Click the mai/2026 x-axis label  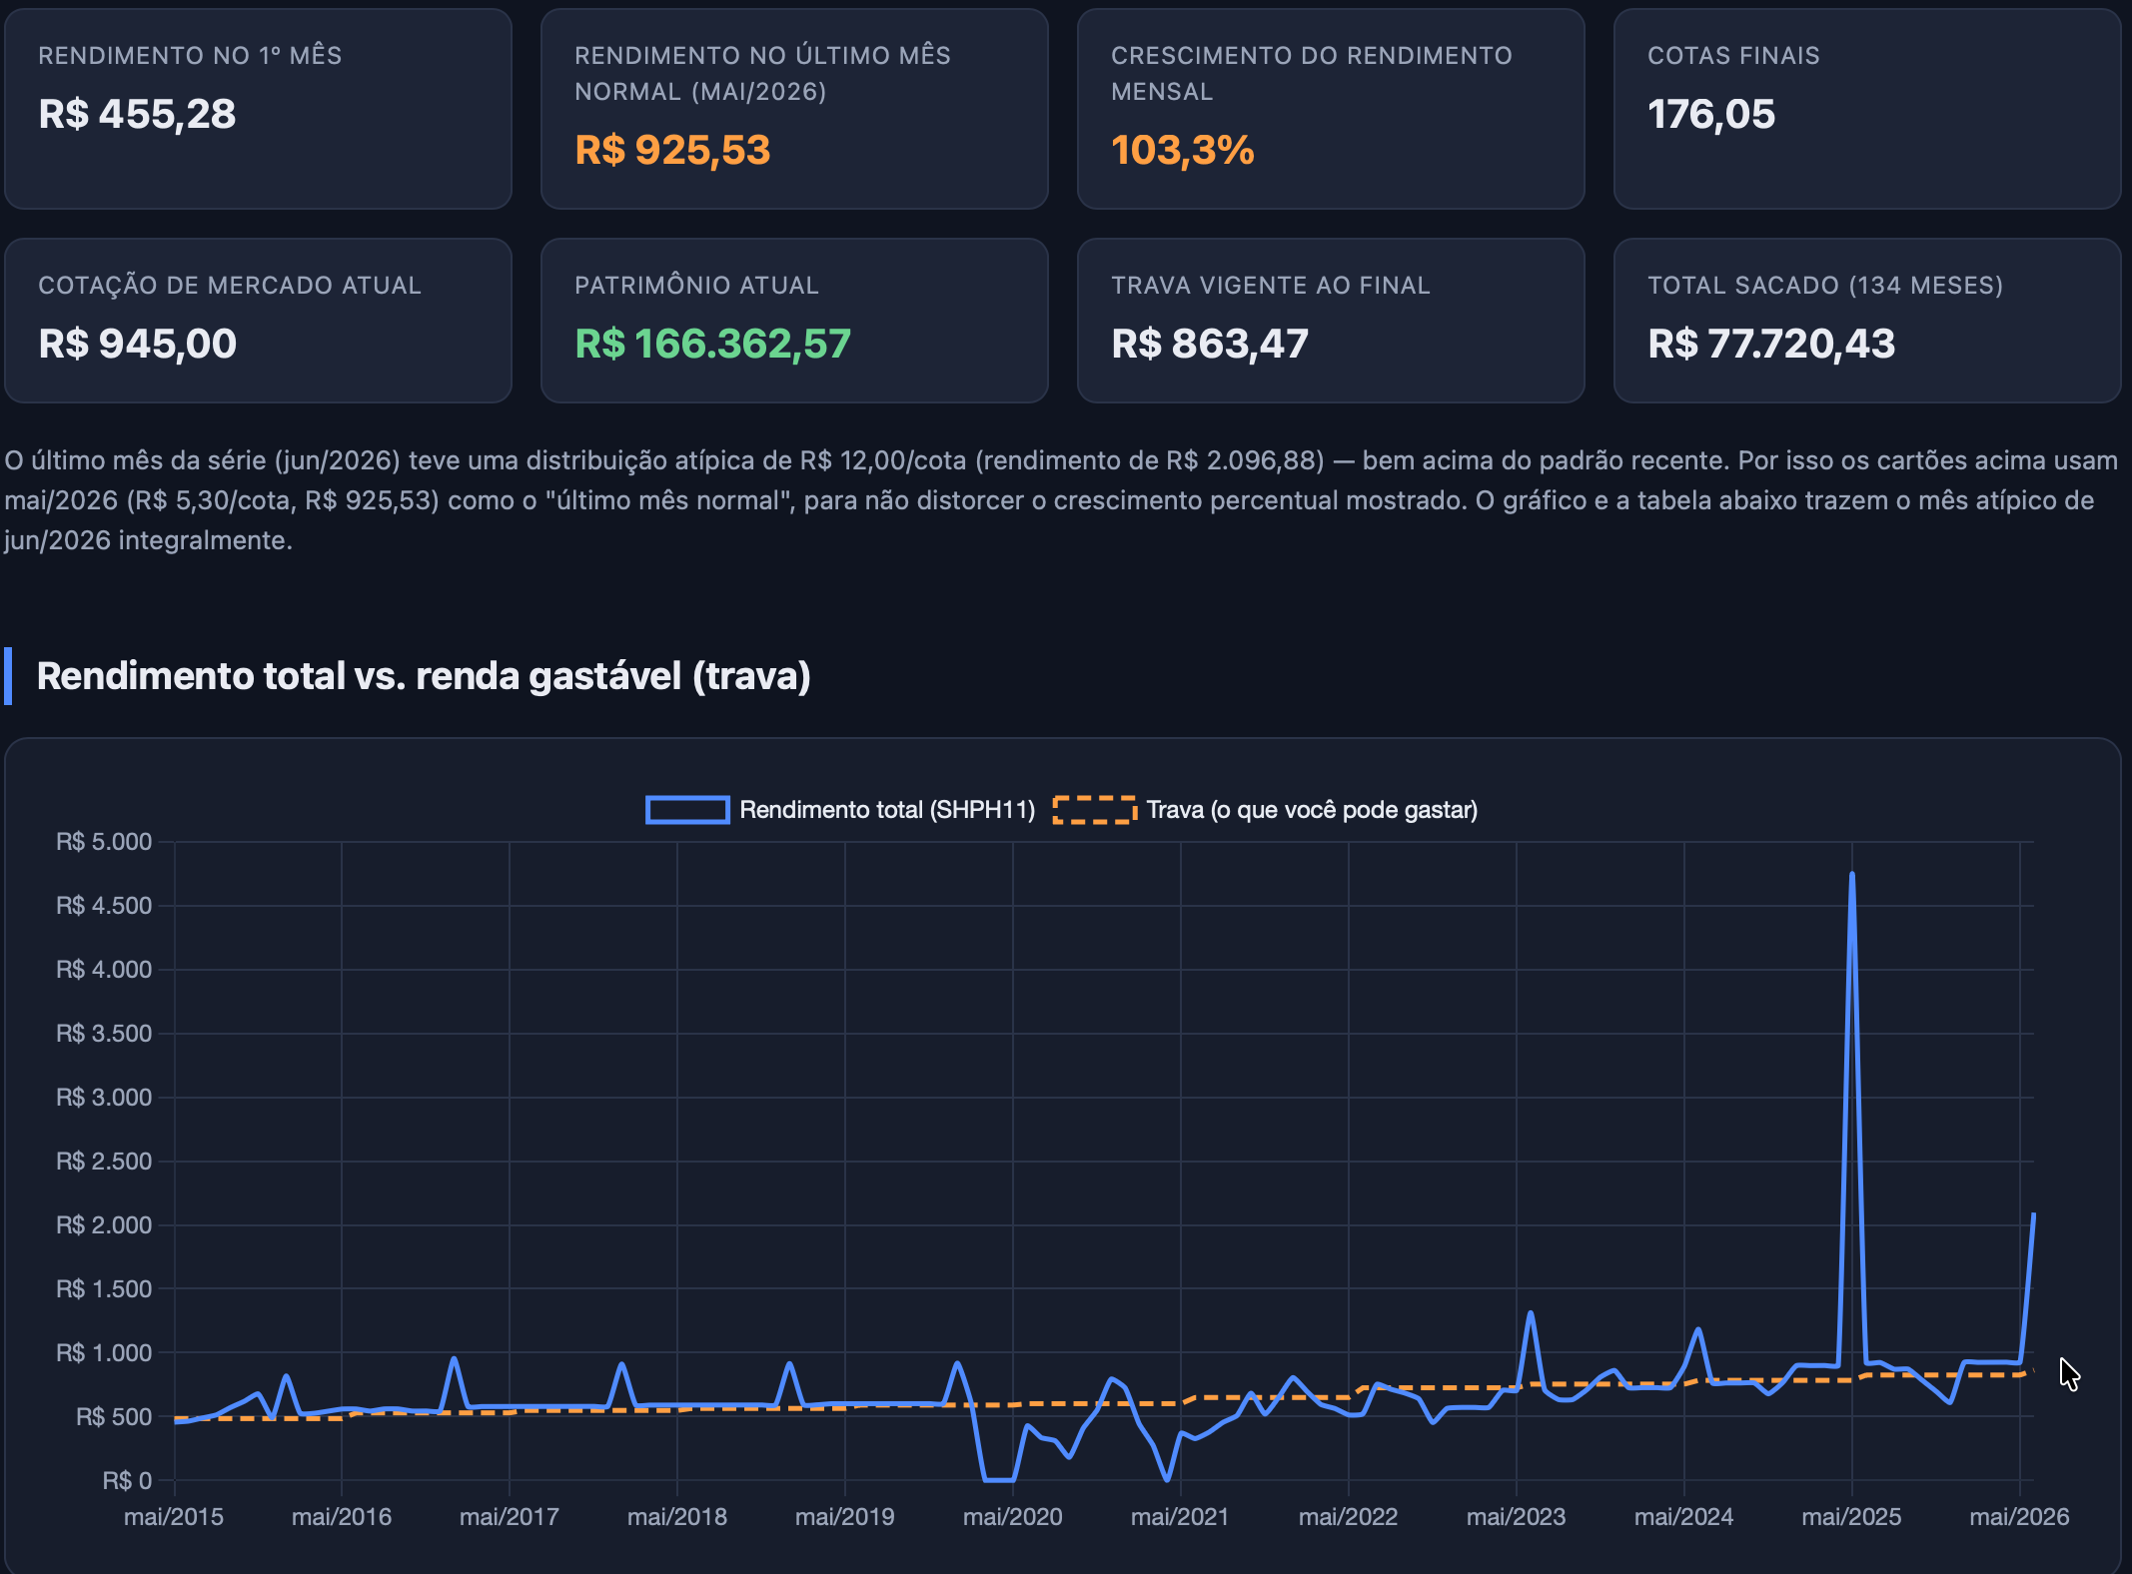(x=2019, y=1517)
